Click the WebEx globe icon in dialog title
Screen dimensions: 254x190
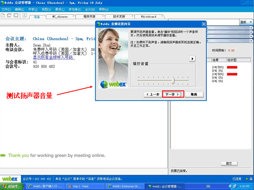pos(98,24)
